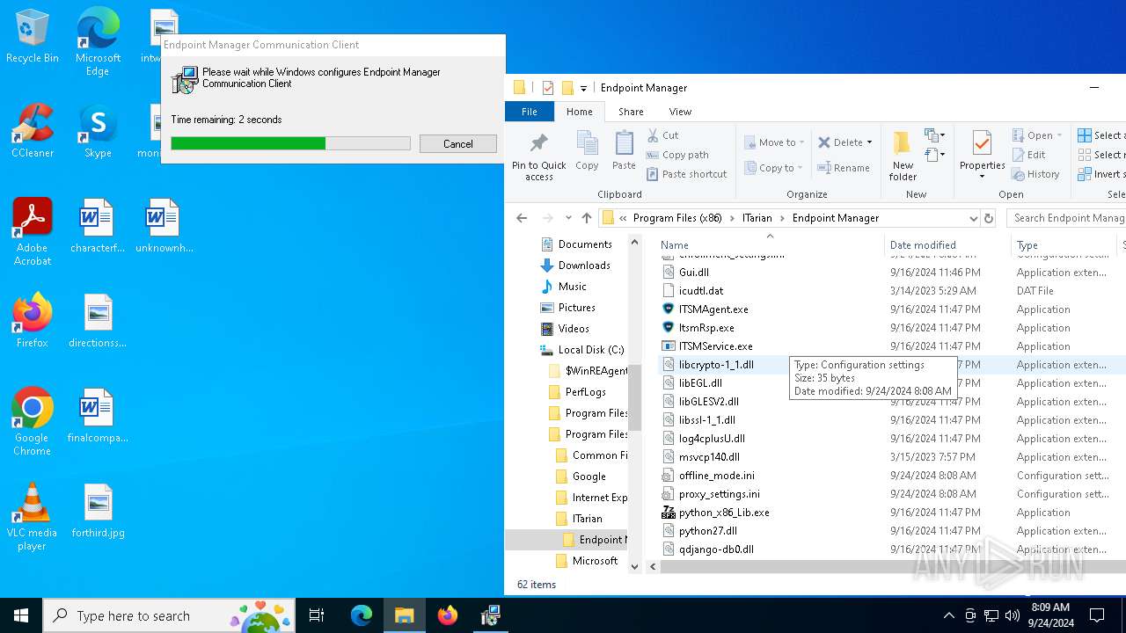This screenshot has width=1126, height=633.
Task: Click Paste shortcut command
Action: point(686,174)
